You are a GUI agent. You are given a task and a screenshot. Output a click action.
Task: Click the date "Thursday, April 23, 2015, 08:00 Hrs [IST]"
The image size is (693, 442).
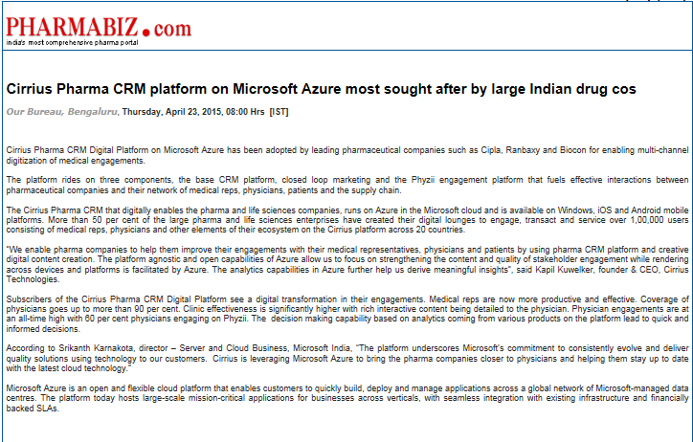[x=206, y=112]
